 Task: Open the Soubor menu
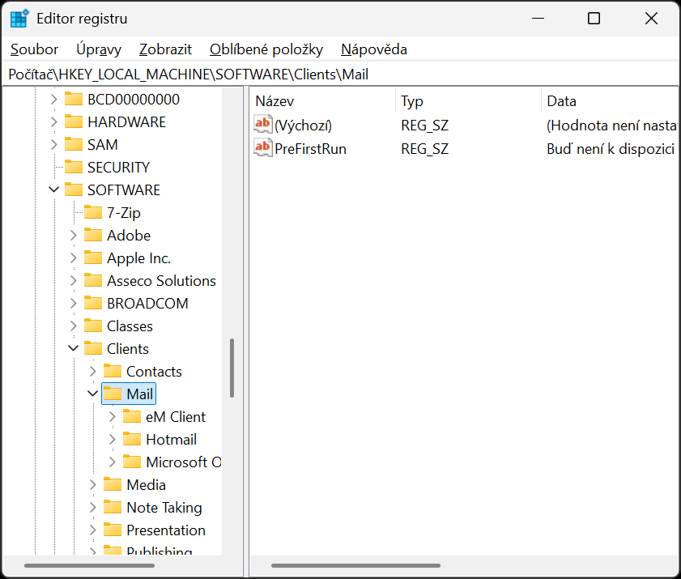(34, 49)
